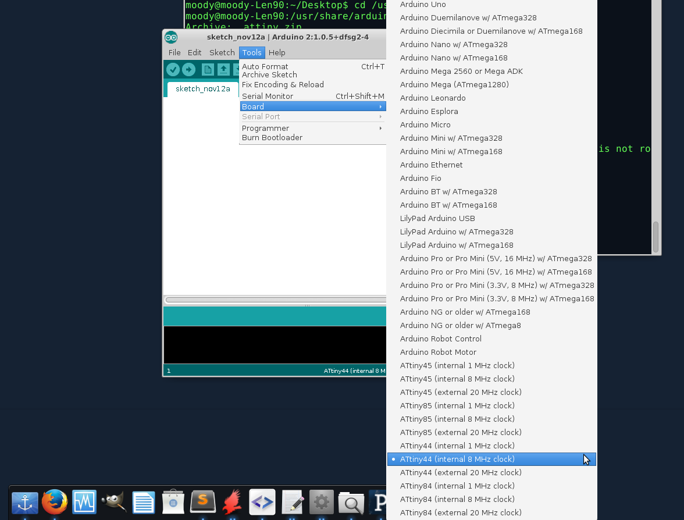
Task: Select Arduino Nano w/ ATmega328
Action: 491,44
